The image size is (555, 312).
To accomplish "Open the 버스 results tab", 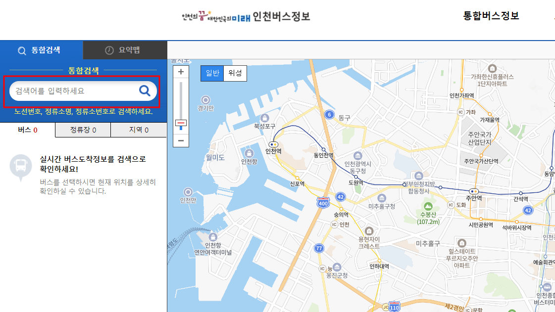I will pyautogui.click(x=27, y=130).
